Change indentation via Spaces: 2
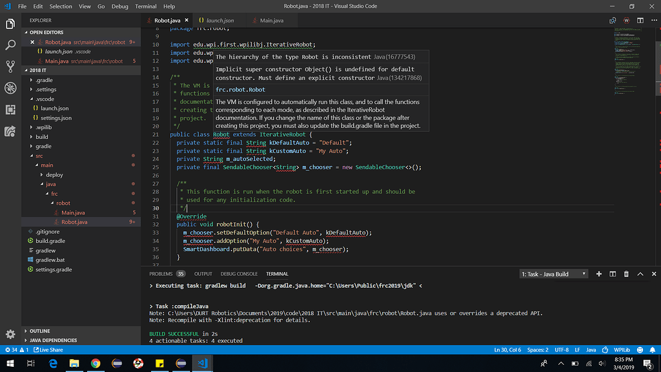This screenshot has height=372, width=661. tap(538, 349)
